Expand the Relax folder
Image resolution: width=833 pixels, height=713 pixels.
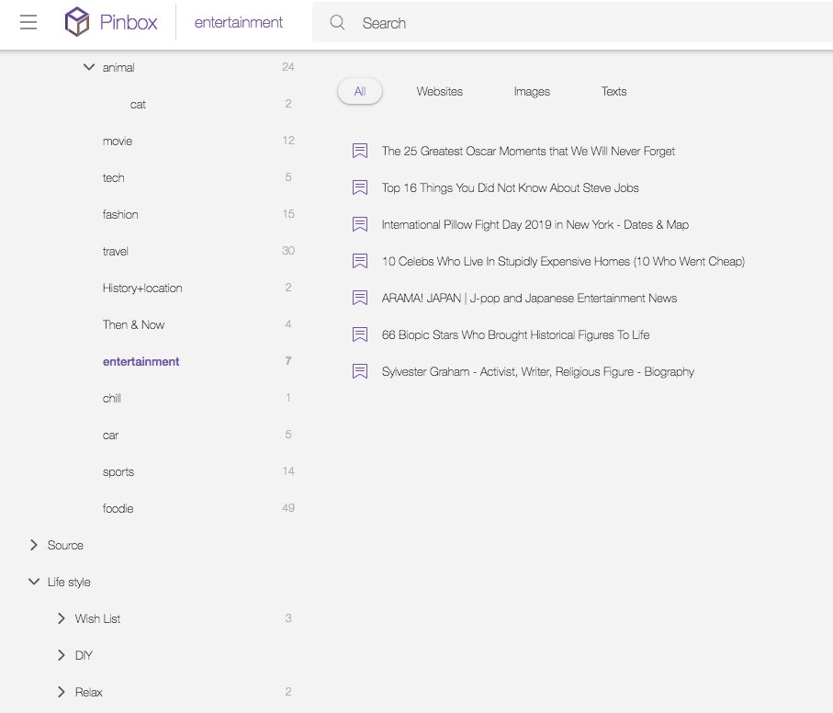click(x=62, y=691)
